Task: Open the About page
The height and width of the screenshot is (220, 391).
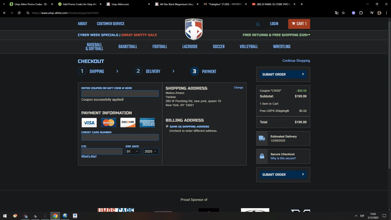Action: pos(82,24)
